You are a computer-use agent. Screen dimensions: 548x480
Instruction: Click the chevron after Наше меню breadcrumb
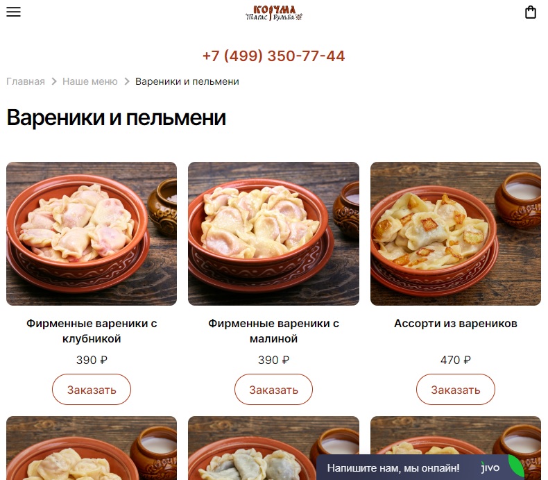[x=127, y=81]
